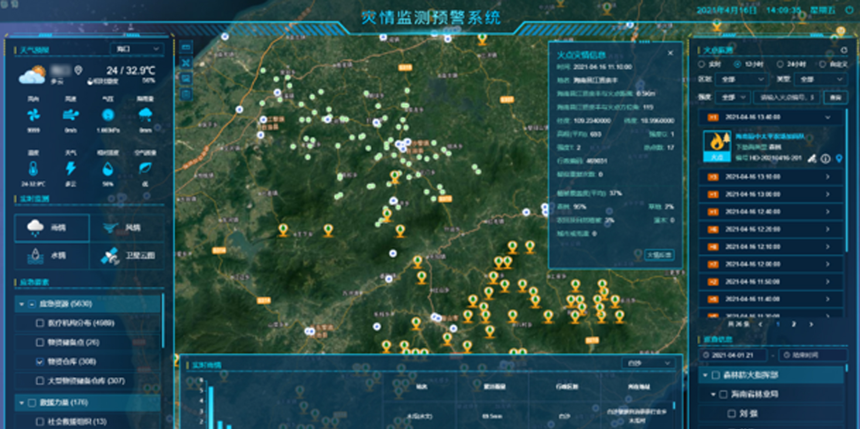Uncheck the 物资仓库 (308) checkbox
Viewport: 860px width, 429px height.
pyautogui.click(x=40, y=362)
